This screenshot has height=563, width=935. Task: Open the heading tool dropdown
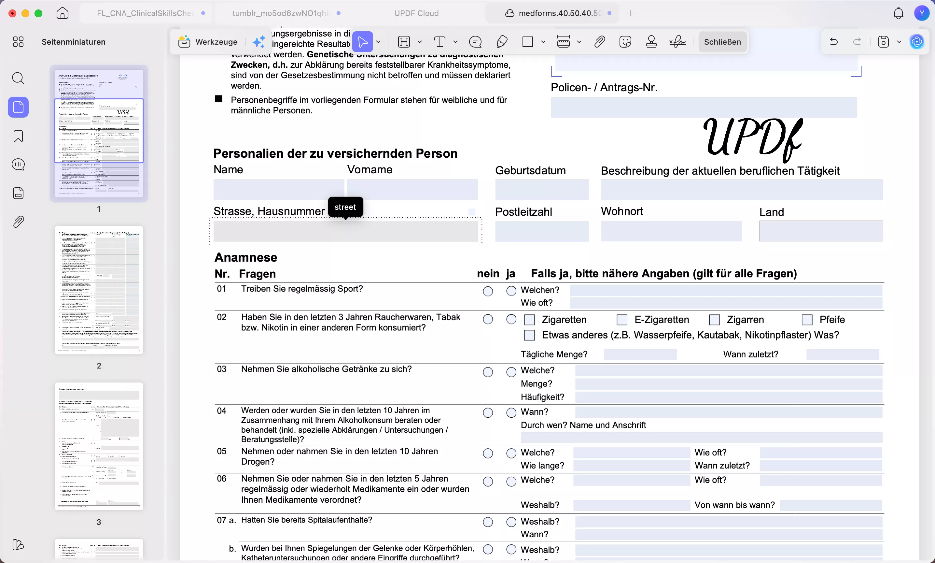pyautogui.click(x=419, y=42)
